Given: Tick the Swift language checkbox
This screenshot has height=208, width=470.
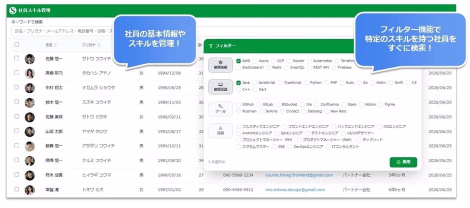Looking at the screenshot, I should click(x=391, y=82).
